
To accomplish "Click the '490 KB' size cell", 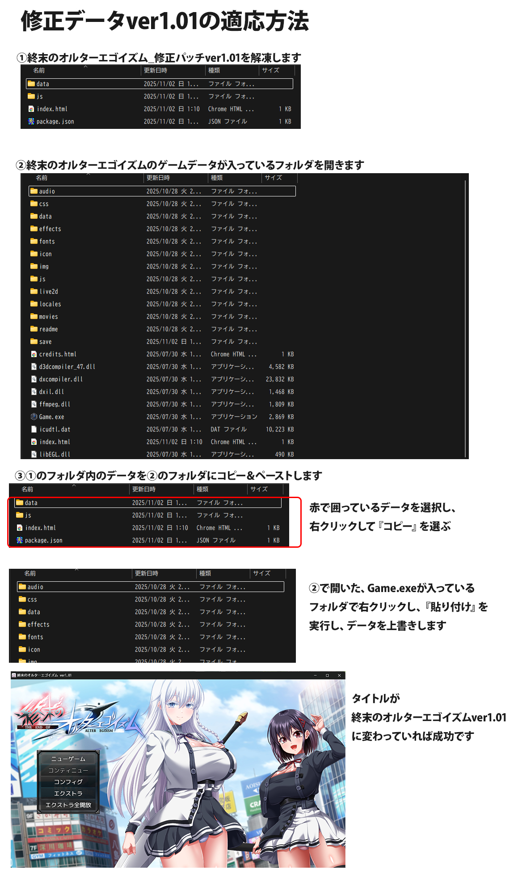I will (x=284, y=454).
